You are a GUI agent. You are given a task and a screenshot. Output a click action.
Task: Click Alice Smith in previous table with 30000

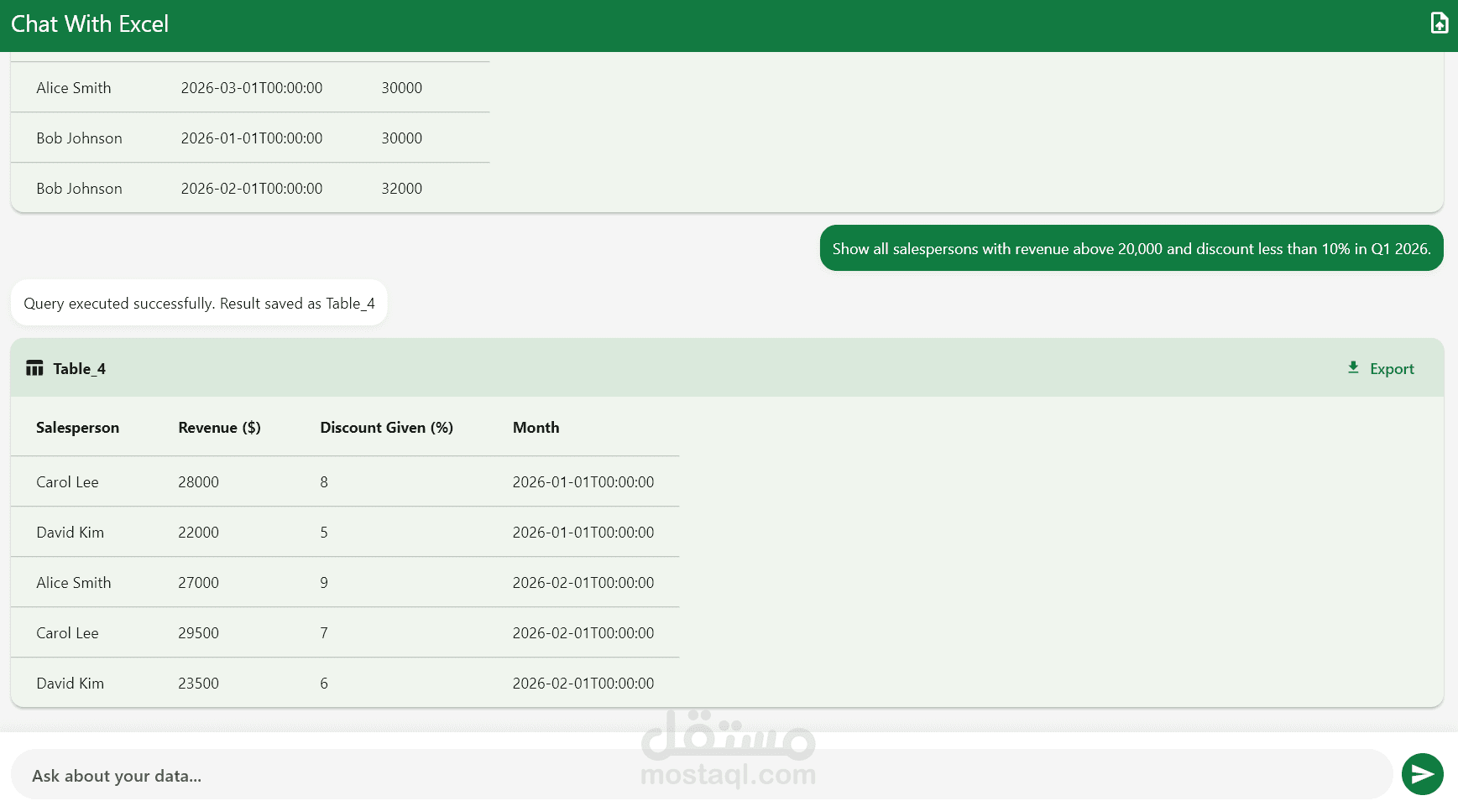tap(74, 88)
